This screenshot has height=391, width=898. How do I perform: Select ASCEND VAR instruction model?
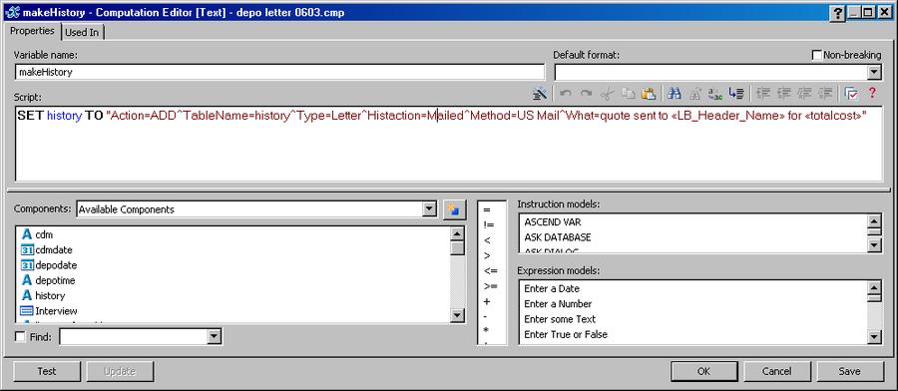pos(553,222)
